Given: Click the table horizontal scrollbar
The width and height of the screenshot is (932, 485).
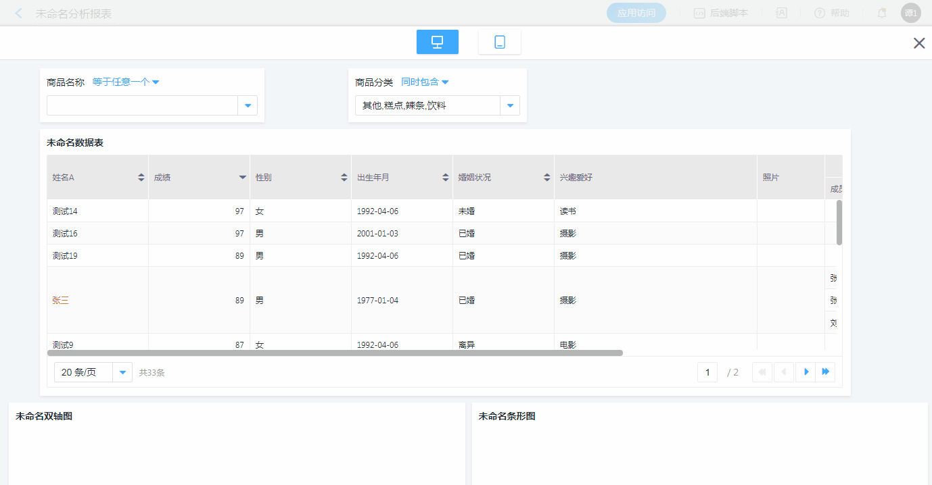Looking at the screenshot, I should 335,353.
